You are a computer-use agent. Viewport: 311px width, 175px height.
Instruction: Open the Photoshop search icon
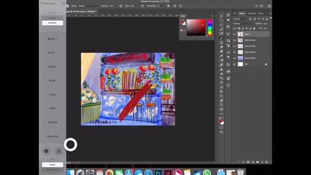point(257,6)
